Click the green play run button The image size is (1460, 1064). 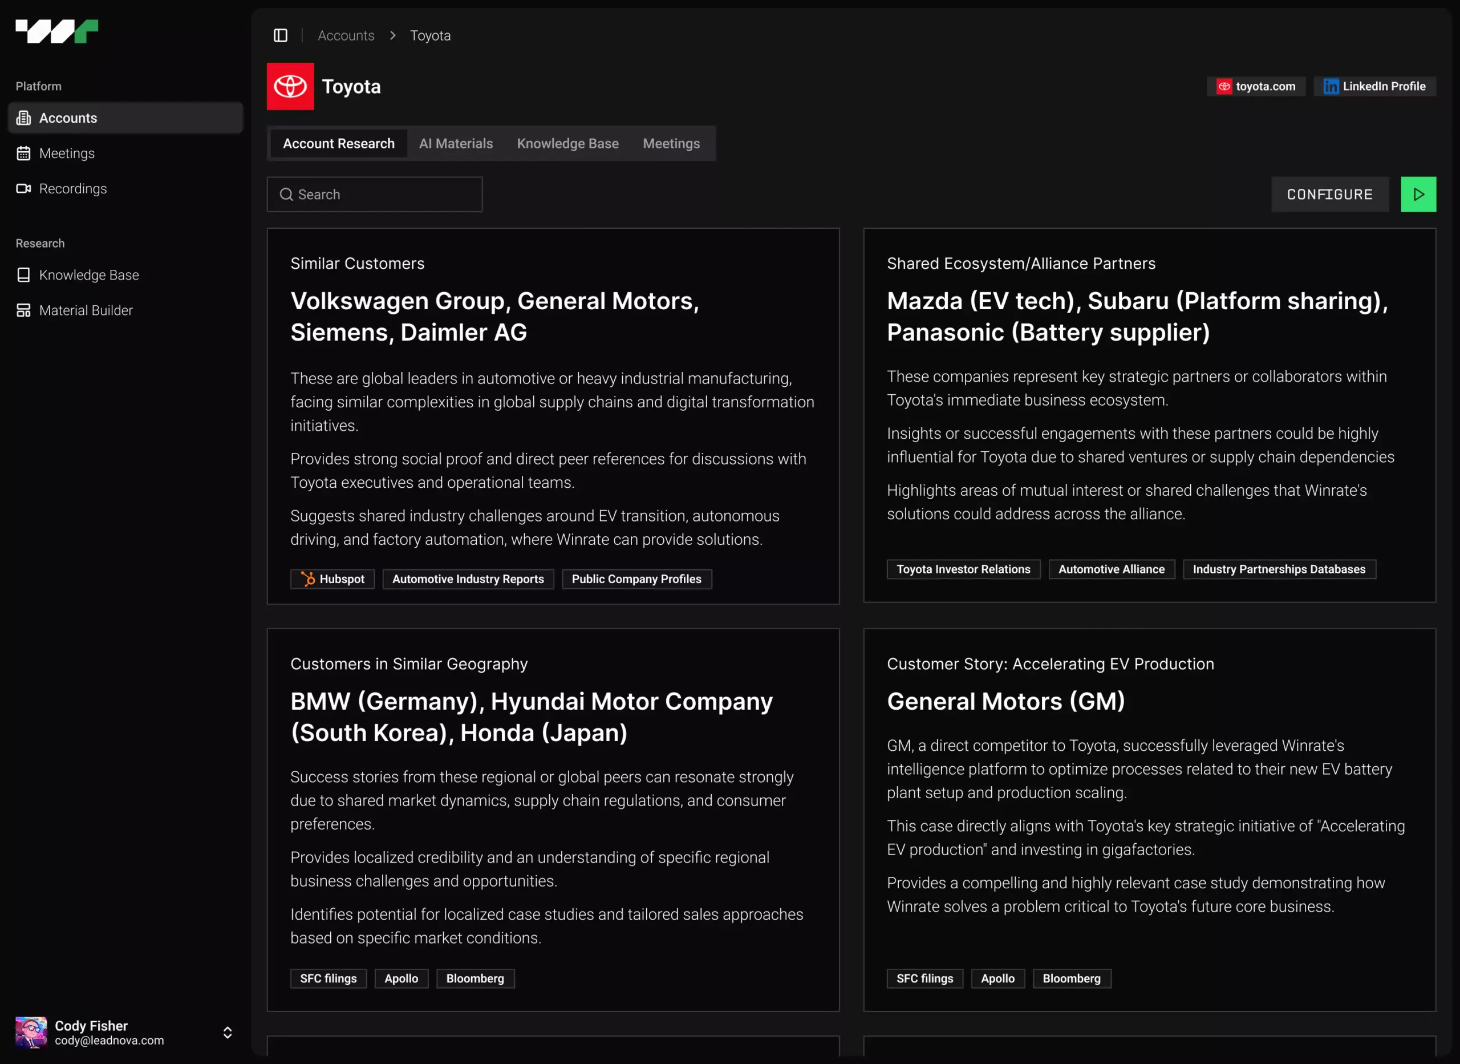(1418, 195)
